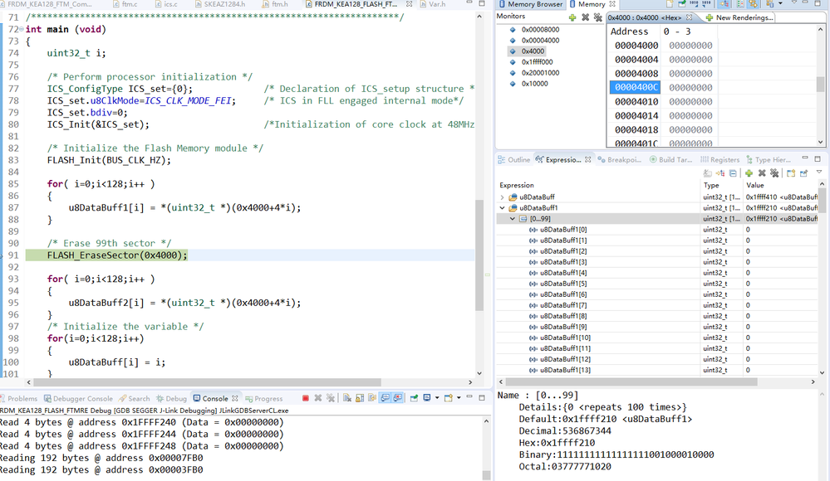Switch to Debugger Console tab
This screenshot has width=830, height=481.
(78, 399)
